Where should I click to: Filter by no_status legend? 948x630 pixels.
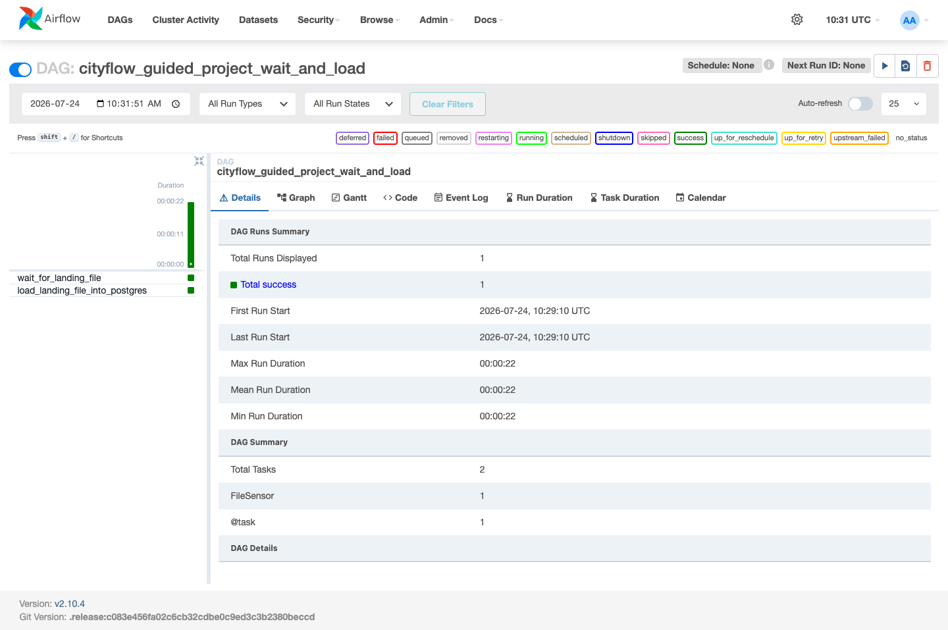point(911,138)
